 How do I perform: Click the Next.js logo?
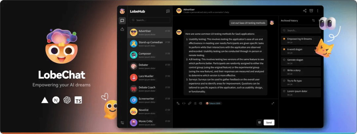coord(56,100)
